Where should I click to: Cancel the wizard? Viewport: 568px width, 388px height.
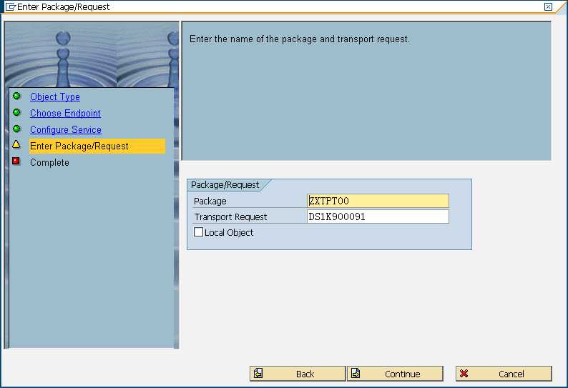[504, 374]
